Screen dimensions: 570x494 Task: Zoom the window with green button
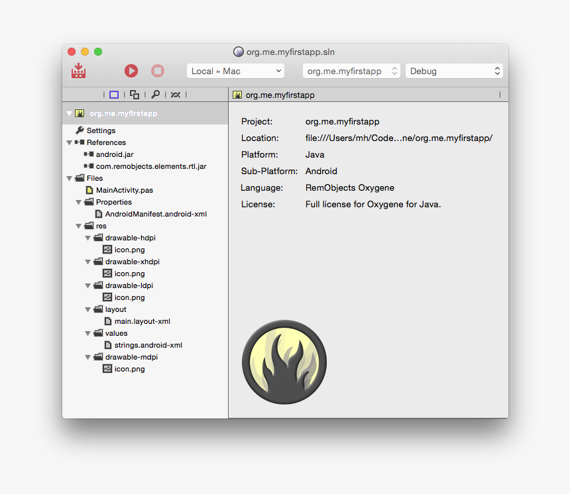(98, 52)
